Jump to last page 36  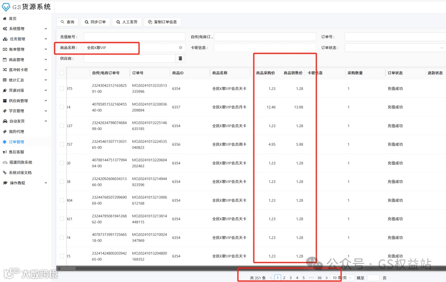[319, 278]
